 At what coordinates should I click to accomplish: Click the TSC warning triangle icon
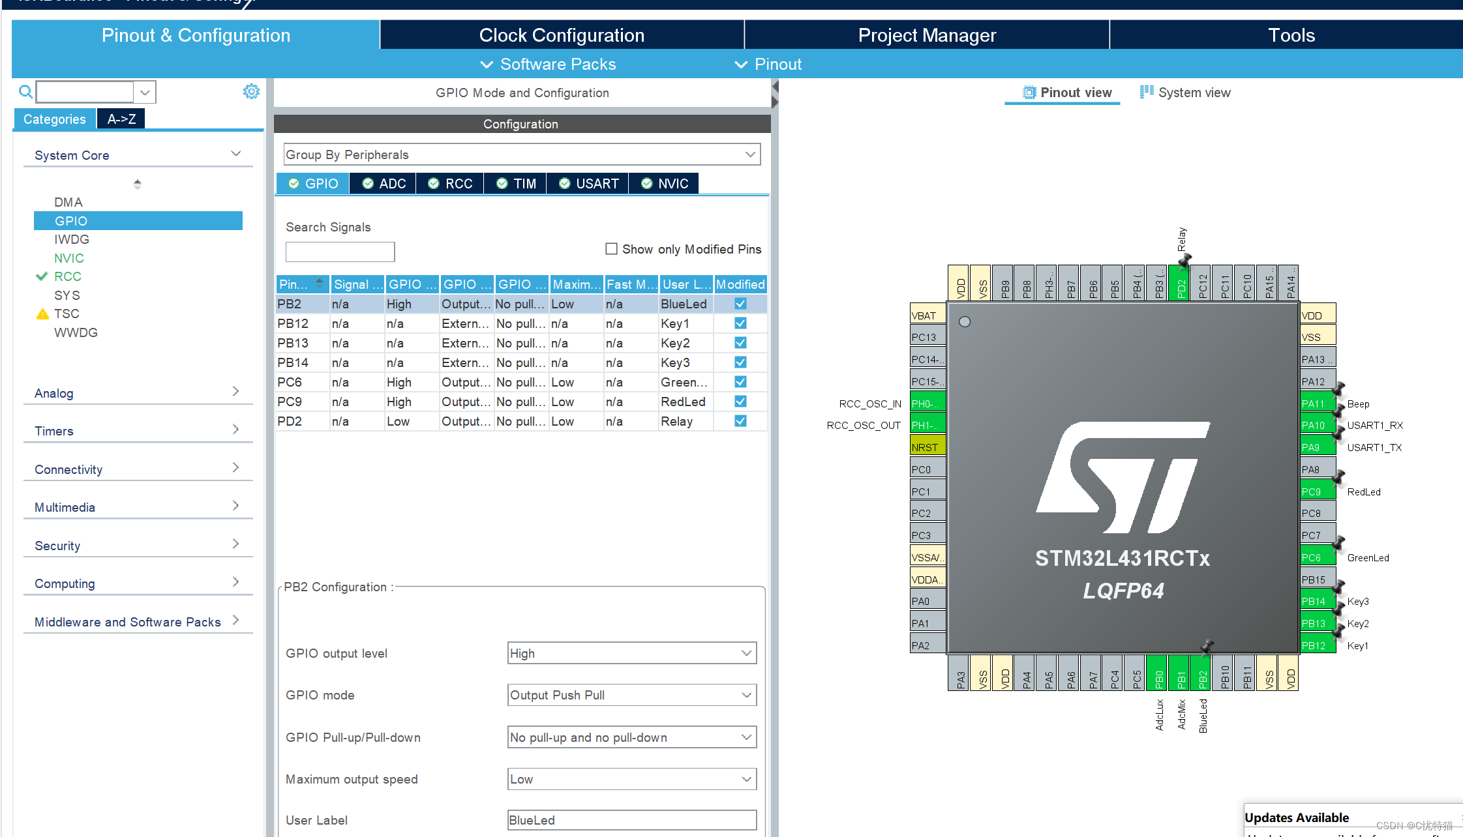coord(42,314)
